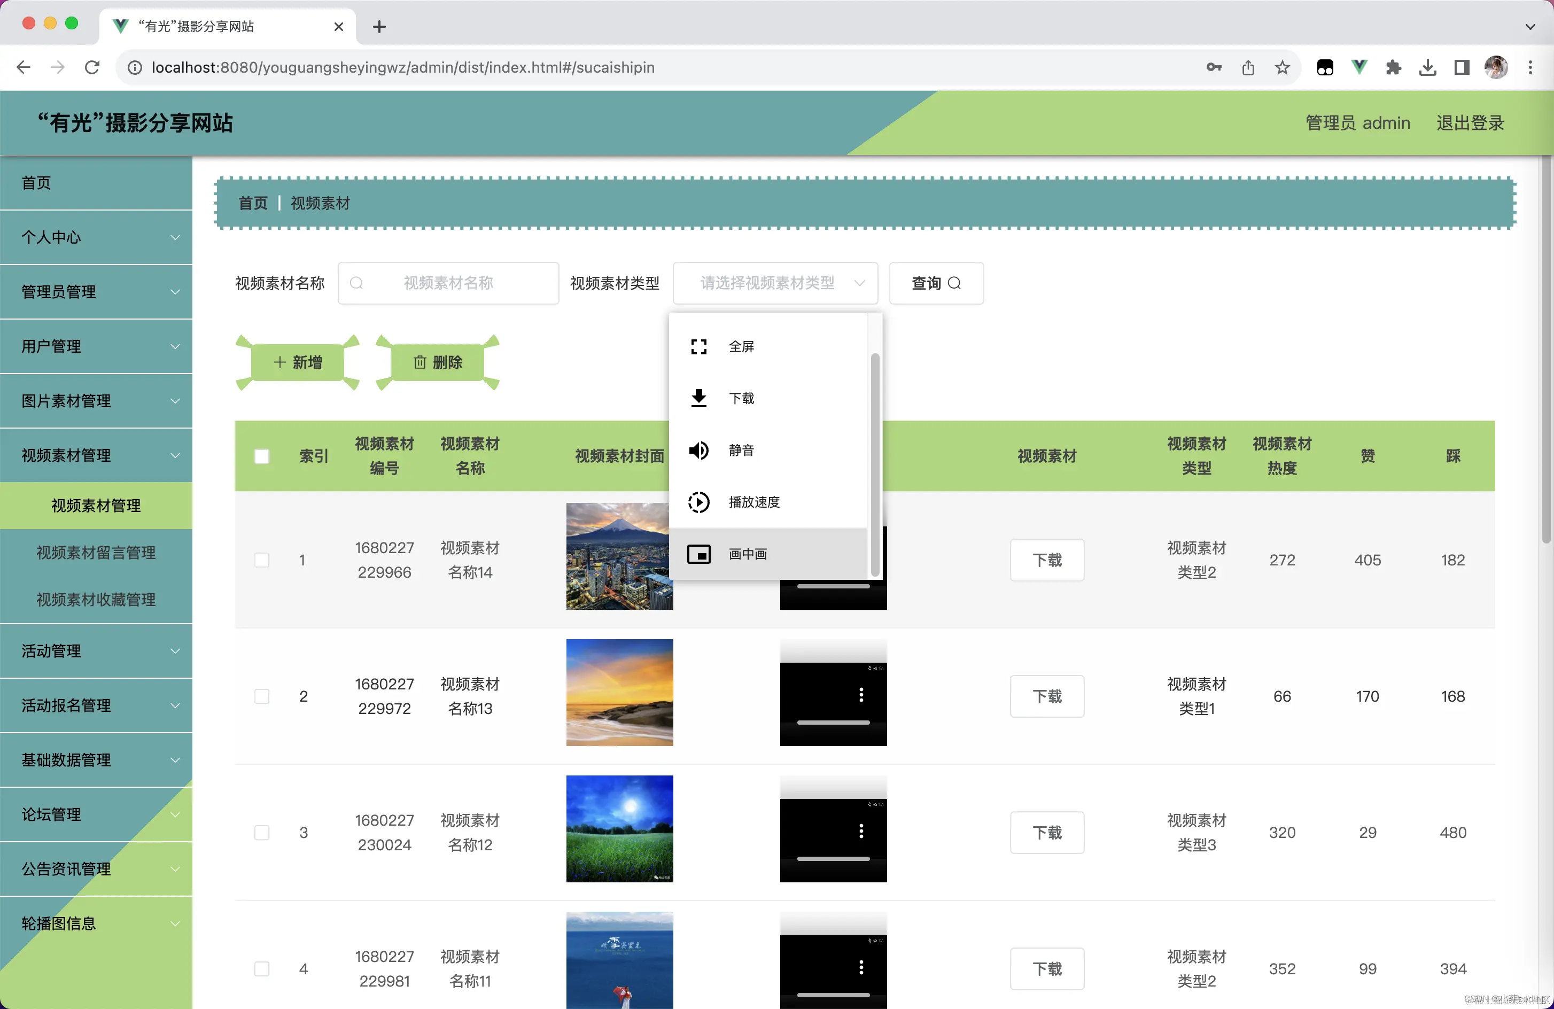
Task: Click 退出登录 to log out
Action: pos(1470,122)
